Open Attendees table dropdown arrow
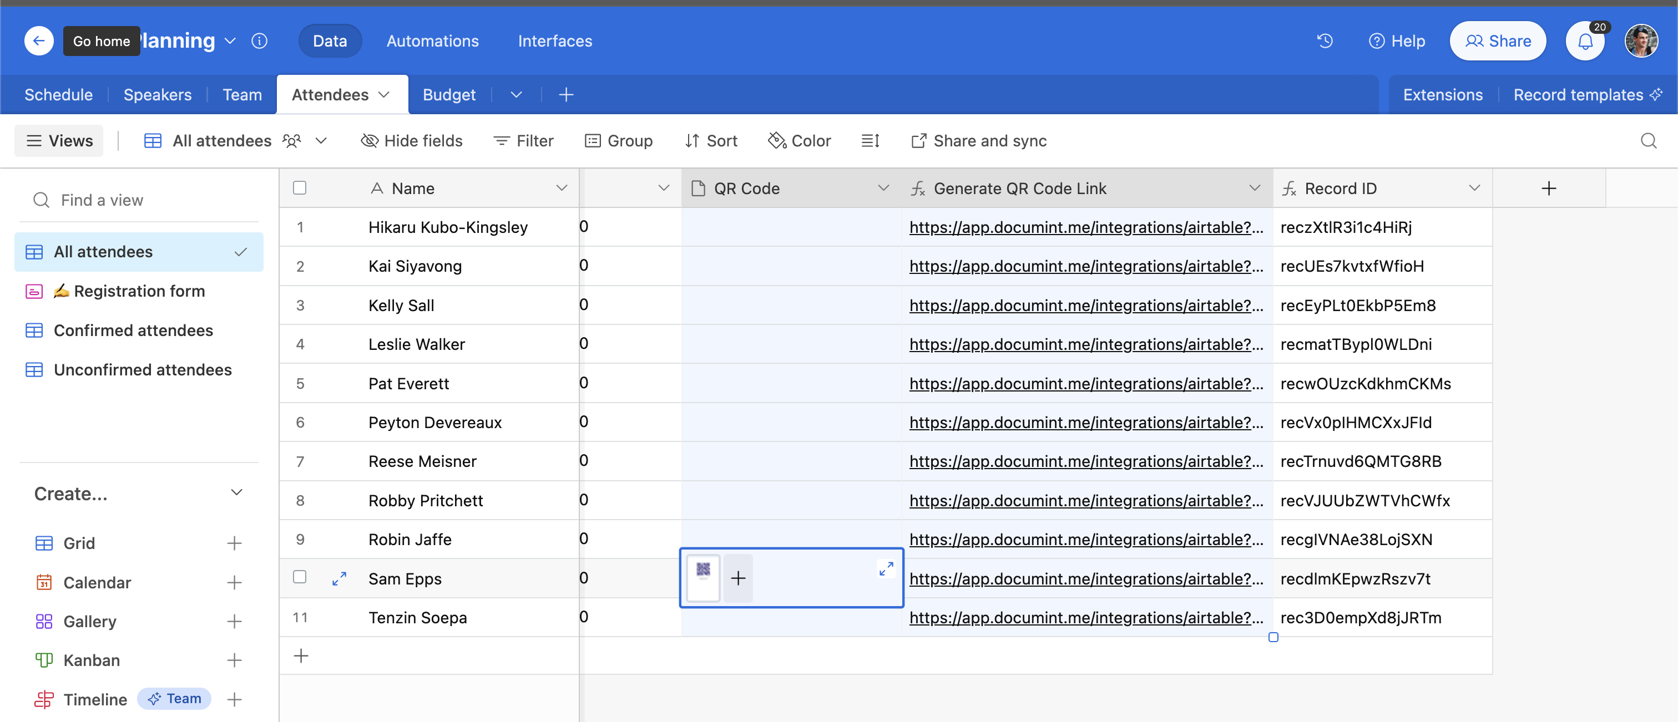 [x=385, y=94]
